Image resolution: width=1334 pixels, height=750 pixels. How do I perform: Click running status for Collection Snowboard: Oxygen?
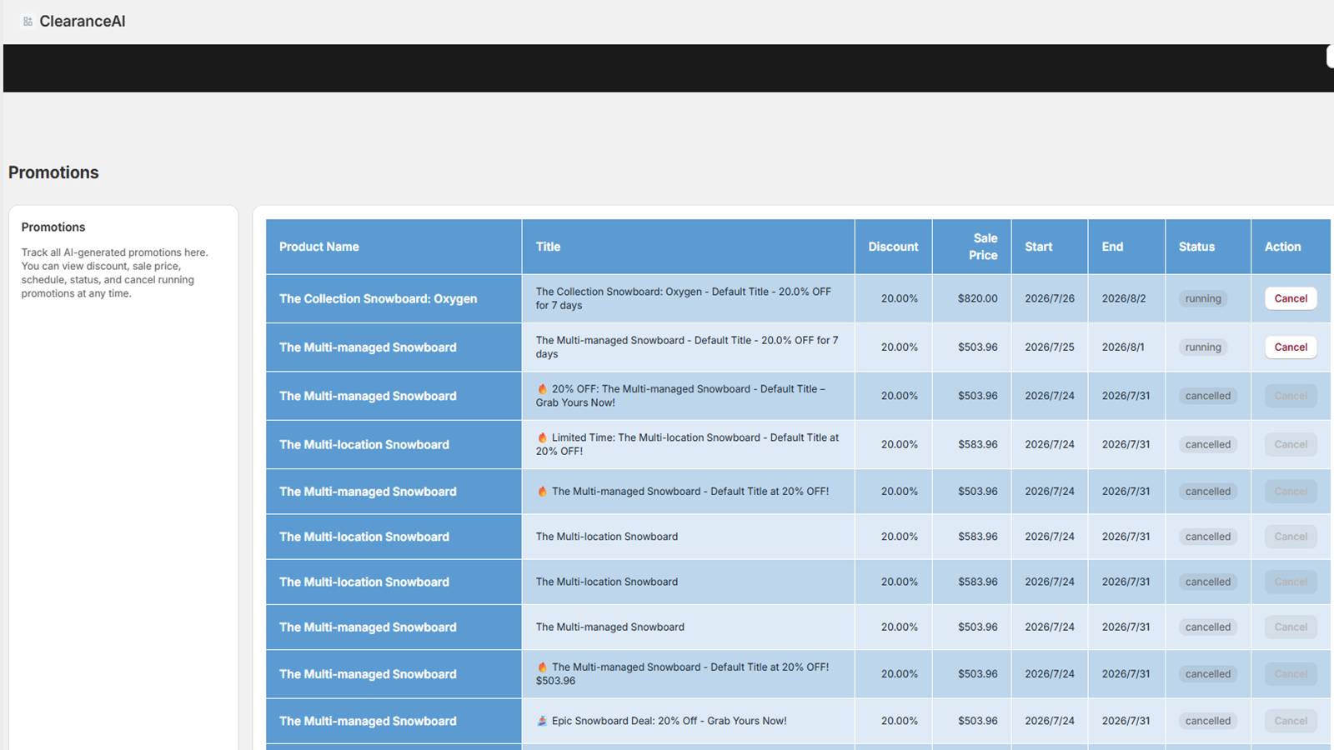coord(1203,298)
